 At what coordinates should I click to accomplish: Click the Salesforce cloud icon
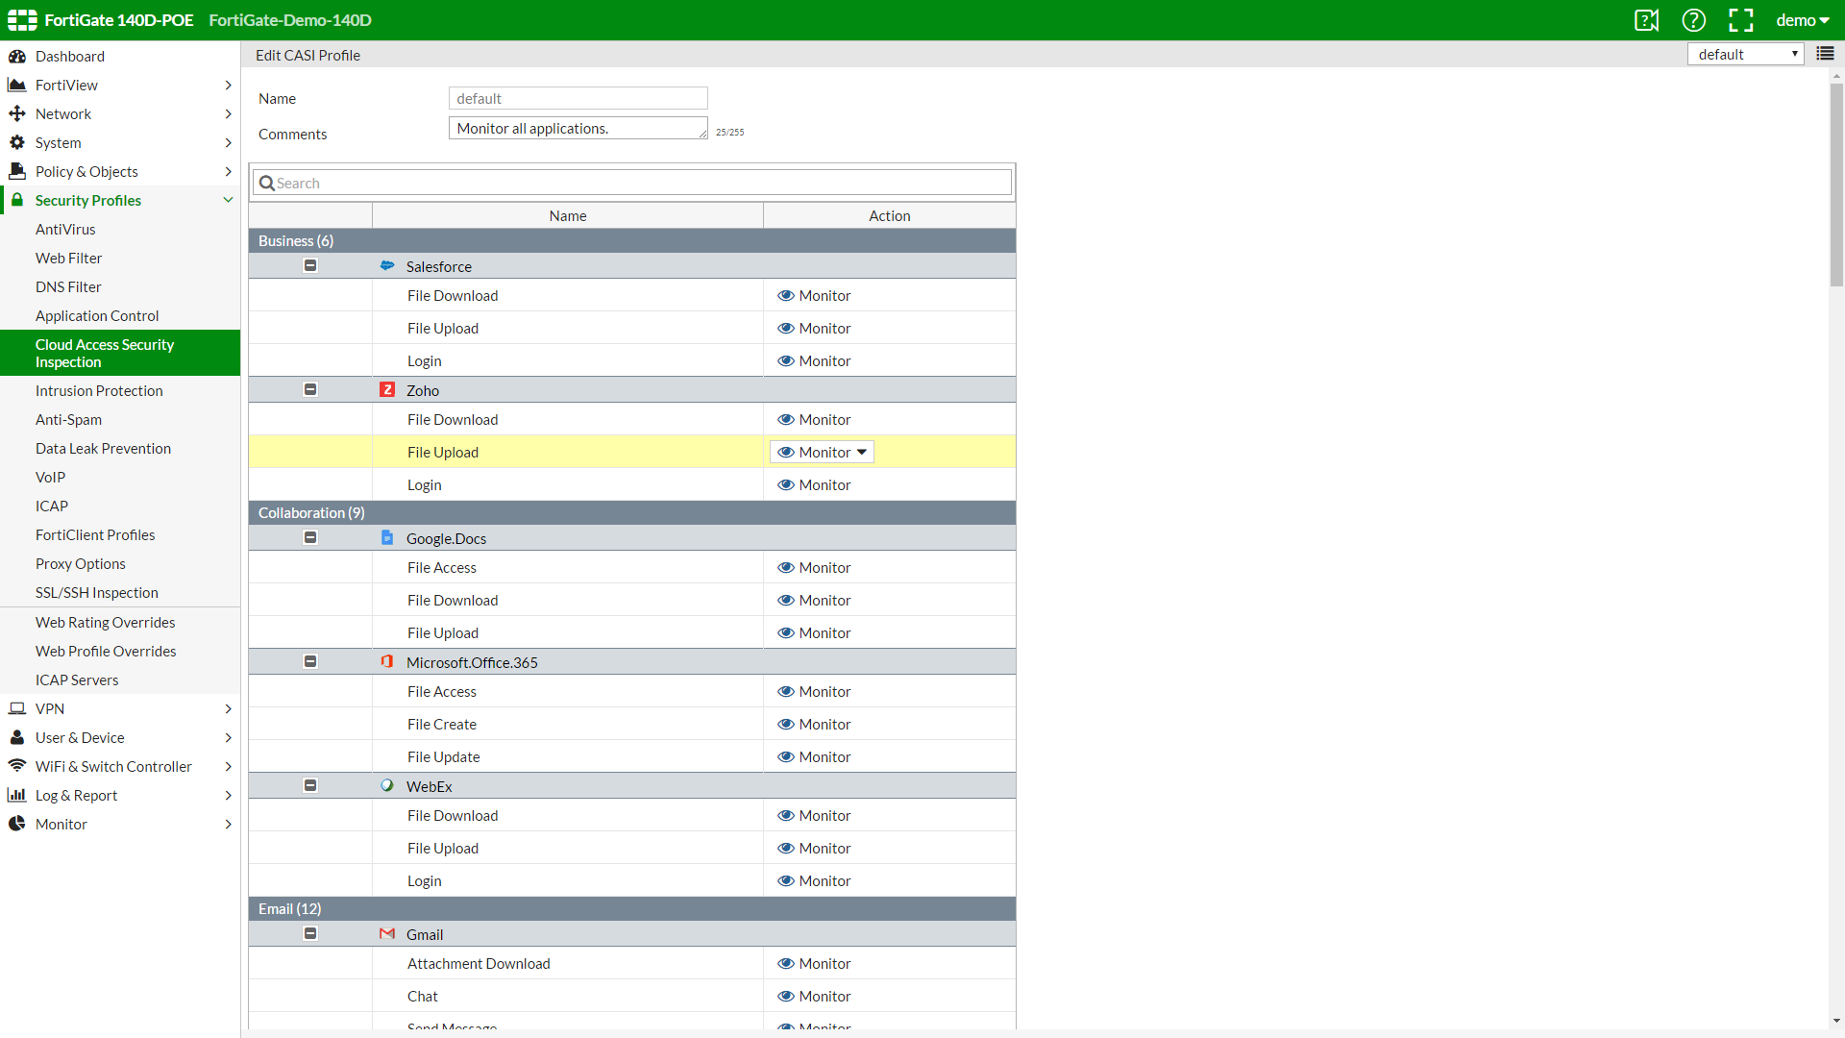click(x=387, y=266)
